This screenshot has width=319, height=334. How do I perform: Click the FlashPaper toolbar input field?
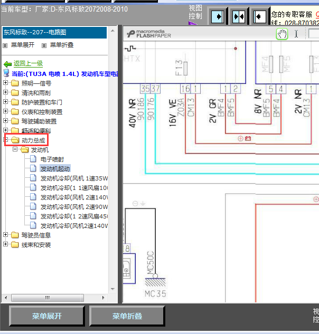[x=314, y=34]
